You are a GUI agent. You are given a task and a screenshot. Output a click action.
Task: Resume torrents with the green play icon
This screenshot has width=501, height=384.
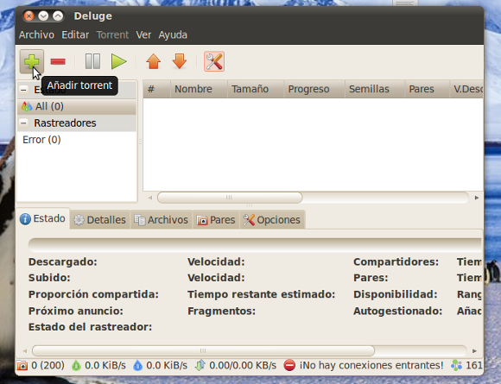point(119,61)
